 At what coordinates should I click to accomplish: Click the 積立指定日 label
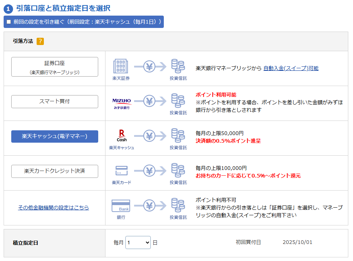pyautogui.click(x=25, y=243)
